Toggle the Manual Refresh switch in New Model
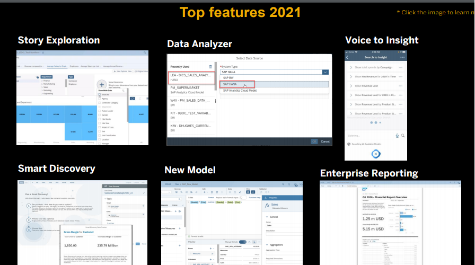 (x=243, y=242)
